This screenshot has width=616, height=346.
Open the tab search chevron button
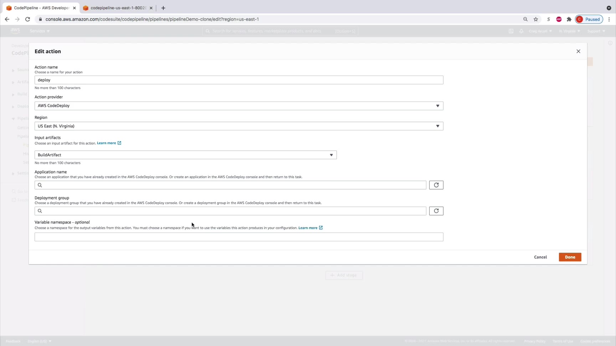tap(609, 8)
